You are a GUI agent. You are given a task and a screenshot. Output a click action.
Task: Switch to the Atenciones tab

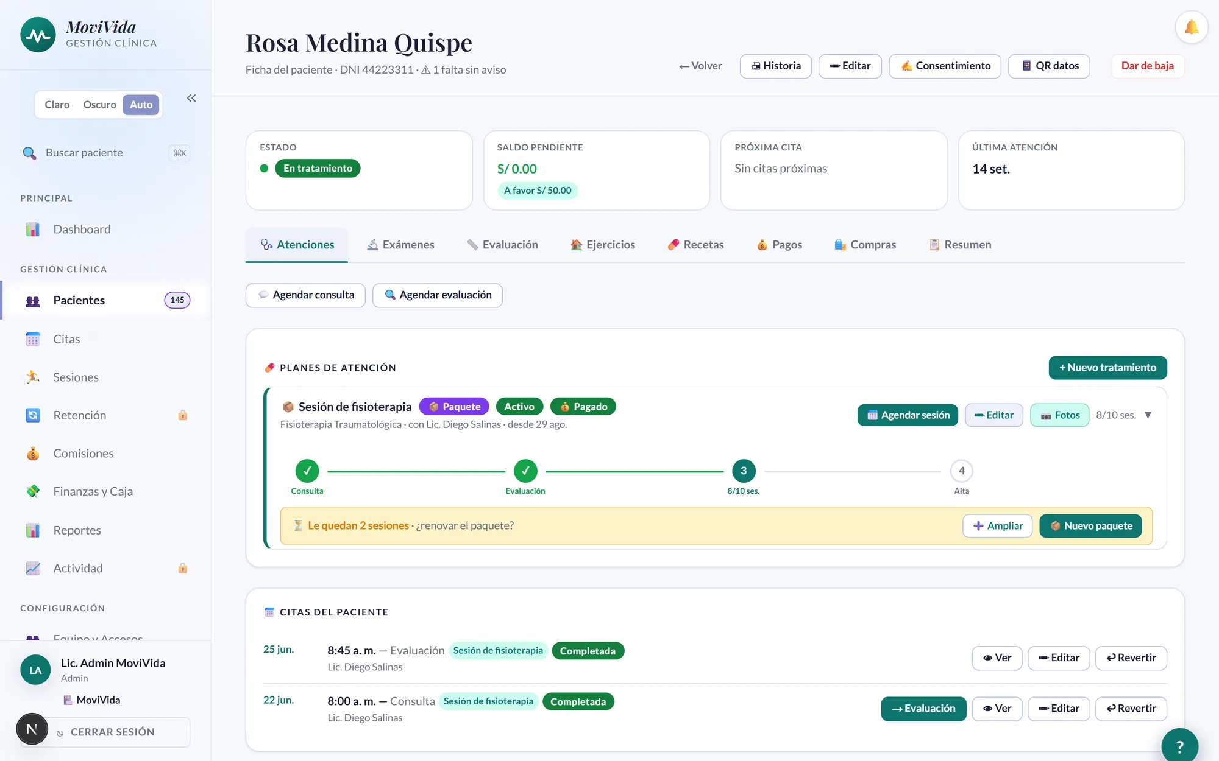tap(297, 245)
